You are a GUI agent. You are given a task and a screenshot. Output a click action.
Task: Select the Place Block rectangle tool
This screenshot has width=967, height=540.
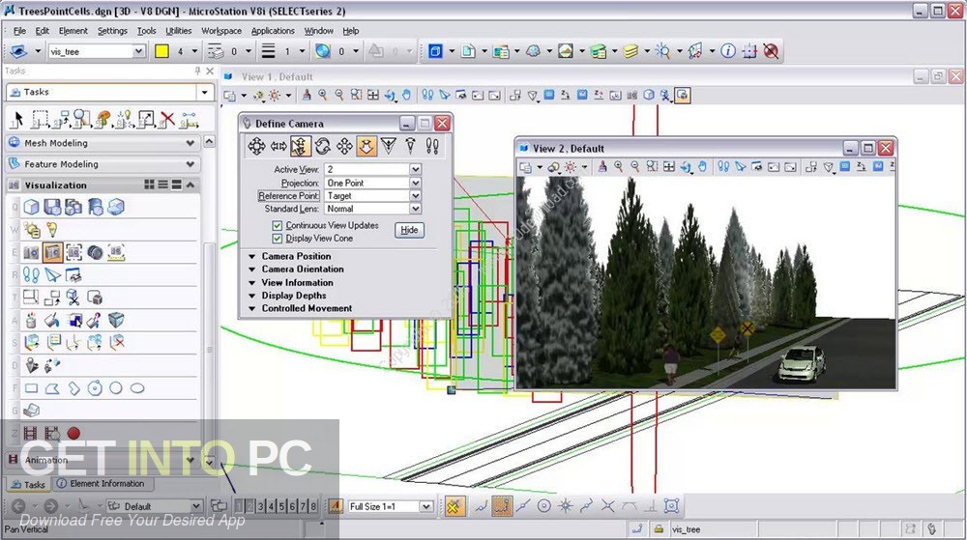click(x=32, y=388)
